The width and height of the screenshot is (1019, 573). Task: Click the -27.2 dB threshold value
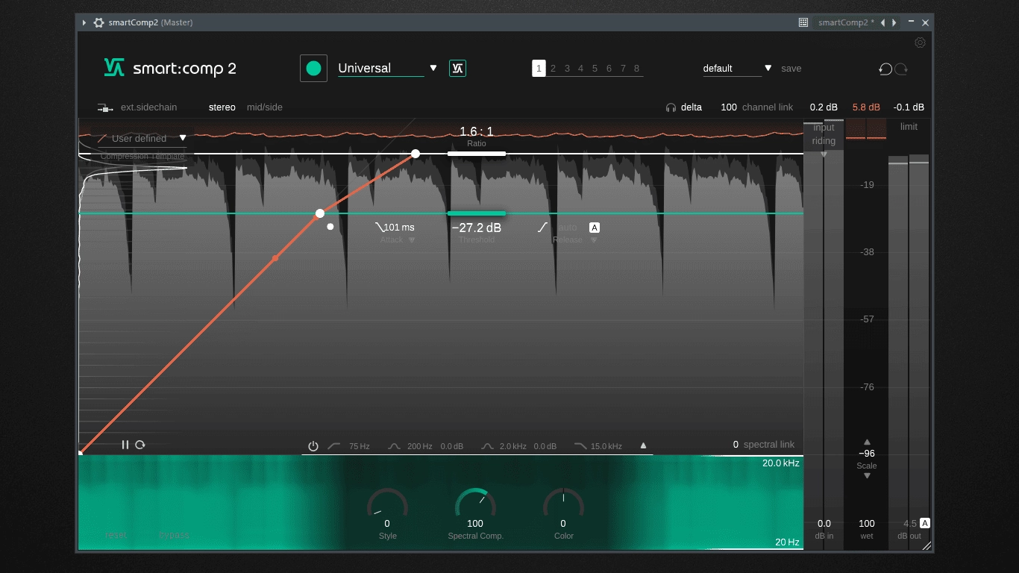pos(477,228)
